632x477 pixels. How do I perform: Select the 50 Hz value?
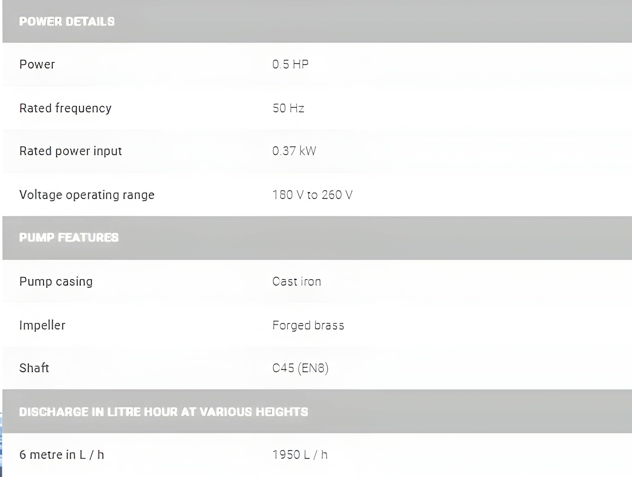coord(288,108)
